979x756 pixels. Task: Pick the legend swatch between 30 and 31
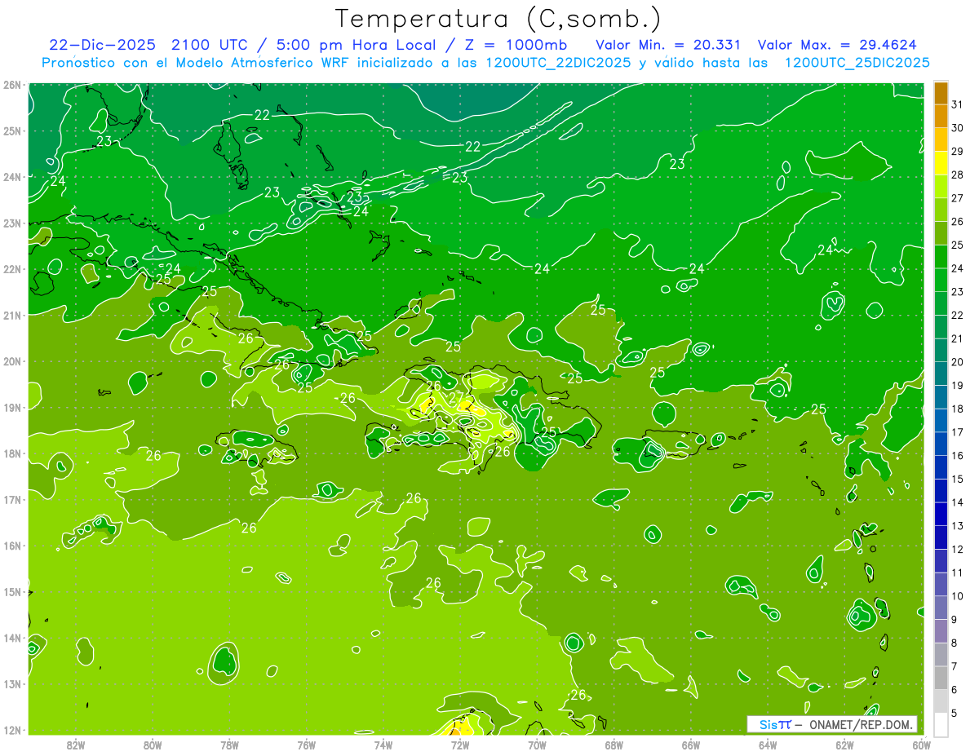(x=941, y=117)
